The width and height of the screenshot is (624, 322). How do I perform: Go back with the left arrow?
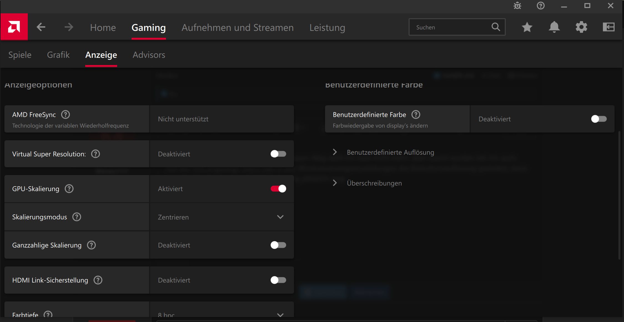click(x=41, y=27)
